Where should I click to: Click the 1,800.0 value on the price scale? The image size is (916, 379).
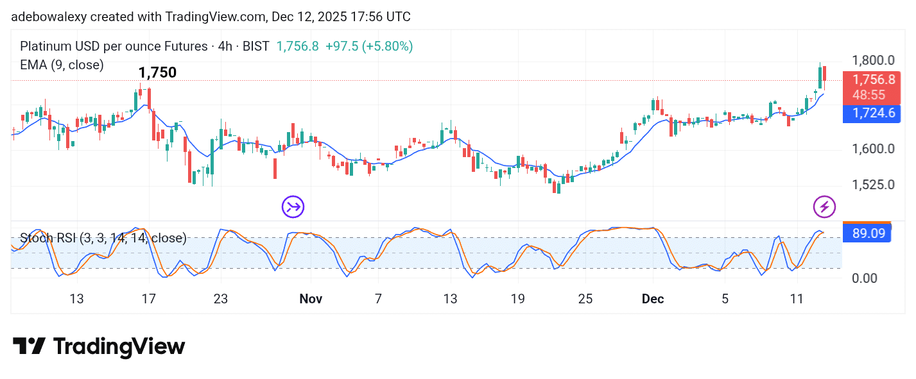pos(872,60)
